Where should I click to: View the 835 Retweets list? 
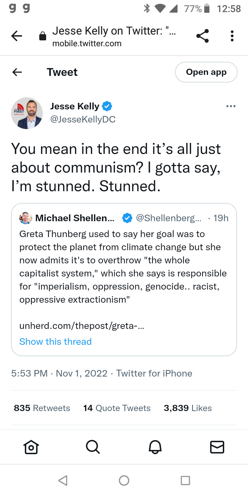pos(42,408)
